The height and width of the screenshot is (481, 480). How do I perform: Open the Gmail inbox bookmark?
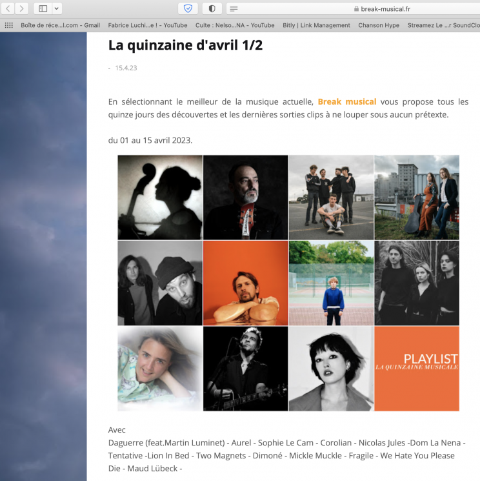point(61,25)
